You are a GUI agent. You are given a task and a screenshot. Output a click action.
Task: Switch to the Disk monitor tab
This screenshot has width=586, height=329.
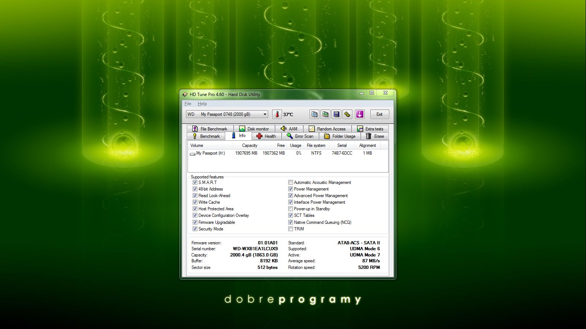[254, 129]
